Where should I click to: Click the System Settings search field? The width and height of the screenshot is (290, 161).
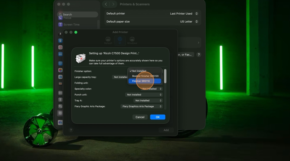click(x=78, y=14)
